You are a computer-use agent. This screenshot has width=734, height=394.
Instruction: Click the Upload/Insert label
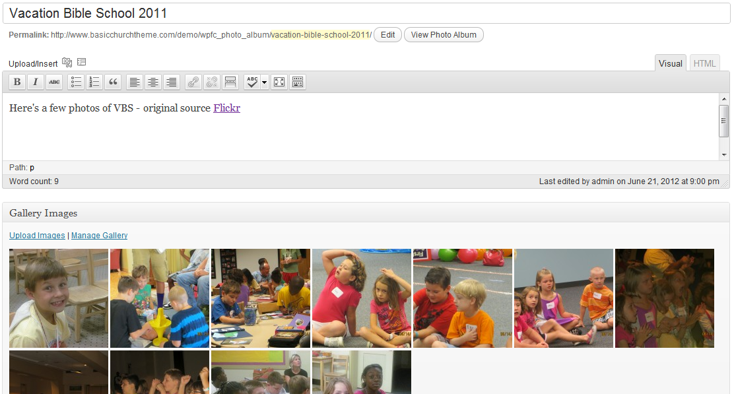point(33,63)
